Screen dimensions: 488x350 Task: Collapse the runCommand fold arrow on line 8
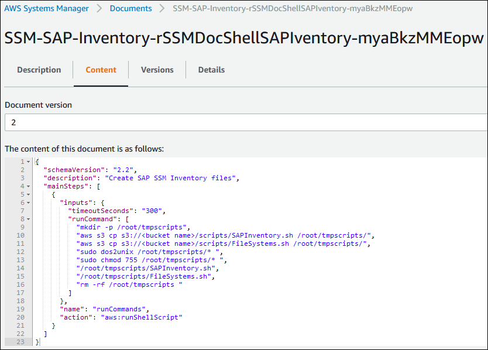click(28, 219)
